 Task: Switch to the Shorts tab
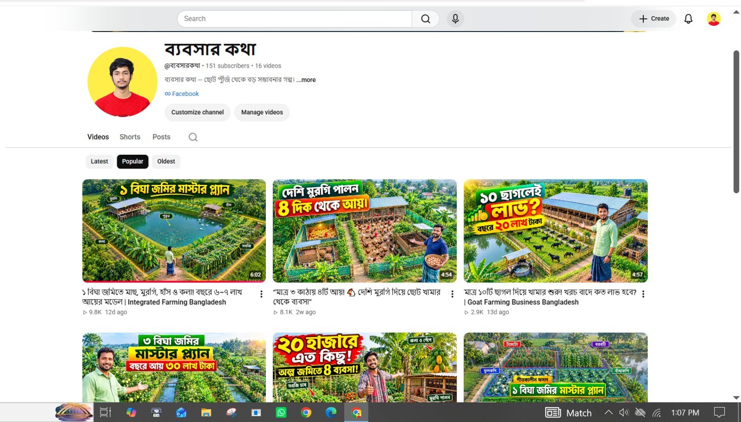(x=130, y=137)
